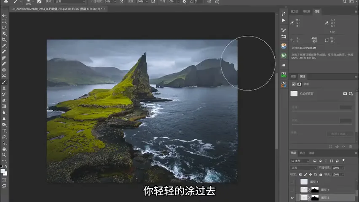Switch to the 通道 channels tab
The height and width of the screenshot is (202, 359).
[312, 153]
